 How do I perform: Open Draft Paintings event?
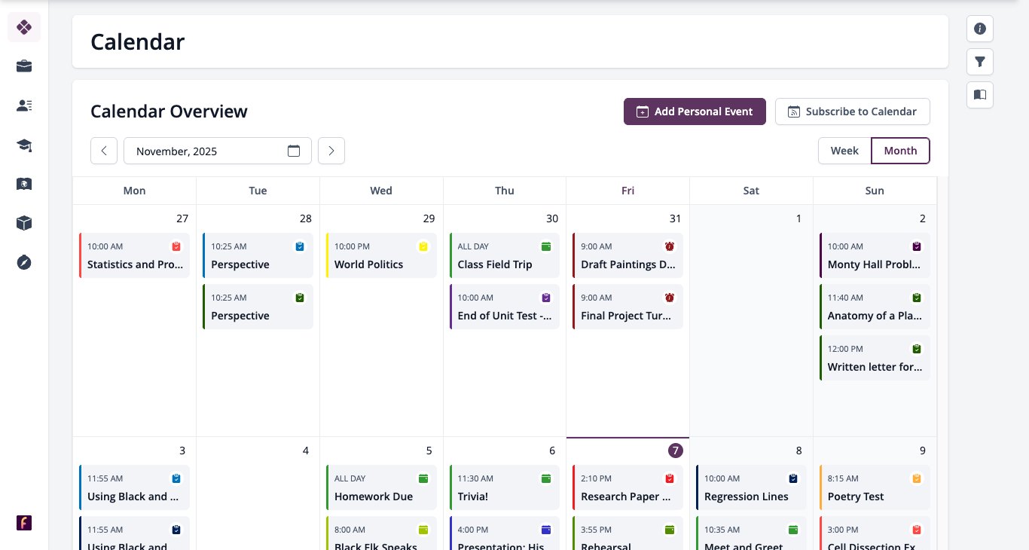(x=628, y=255)
